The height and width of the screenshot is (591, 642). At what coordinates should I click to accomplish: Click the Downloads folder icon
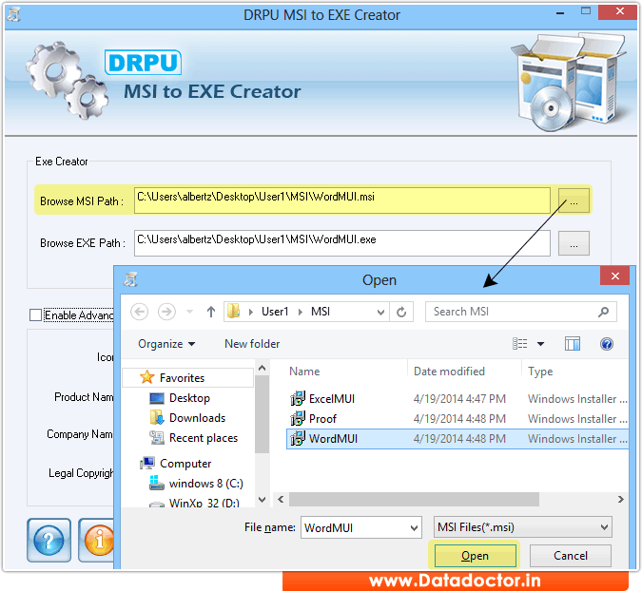157,417
